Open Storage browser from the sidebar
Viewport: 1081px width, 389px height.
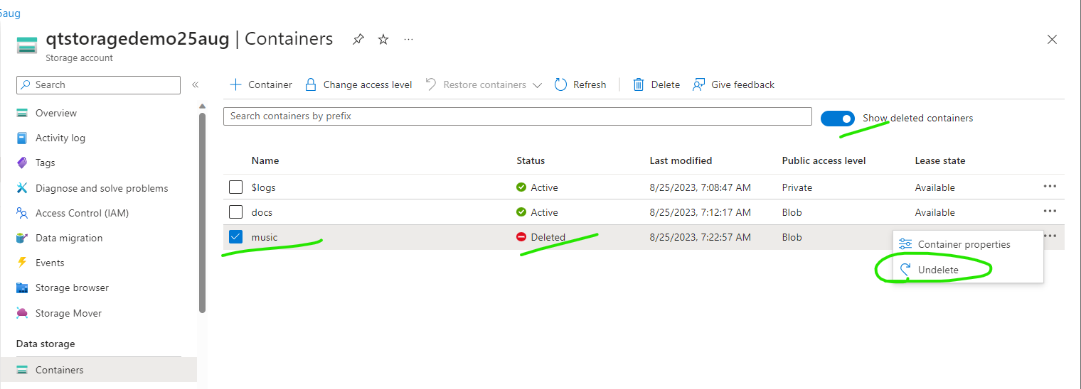72,287
